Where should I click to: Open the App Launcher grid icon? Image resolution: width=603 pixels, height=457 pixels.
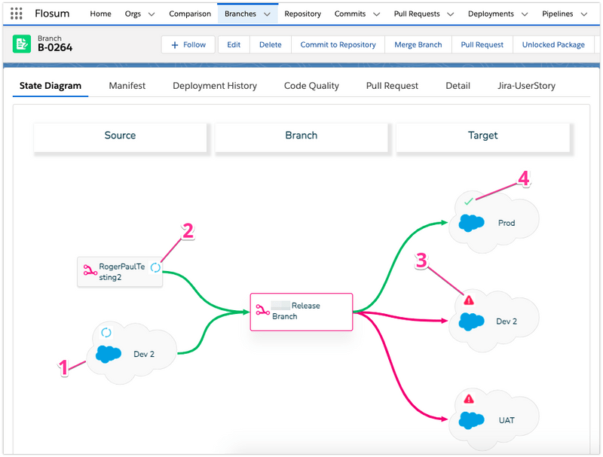coord(16,14)
